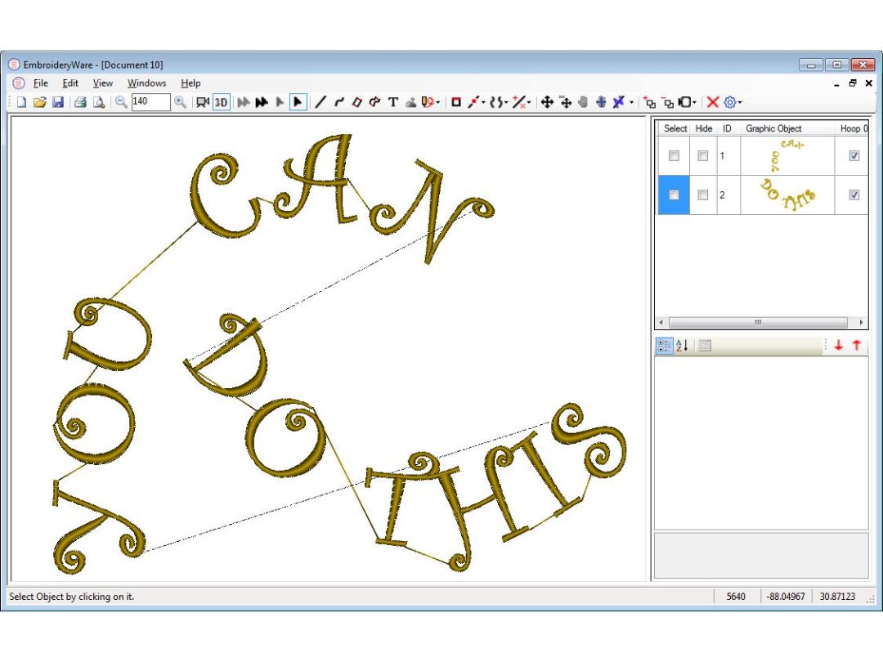Toggle the 3D stitch view button
Image resolution: width=883 pixels, height=662 pixels.
click(222, 102)
